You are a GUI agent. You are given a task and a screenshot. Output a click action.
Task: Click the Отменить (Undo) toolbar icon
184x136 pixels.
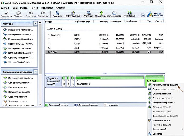[31, 14]
